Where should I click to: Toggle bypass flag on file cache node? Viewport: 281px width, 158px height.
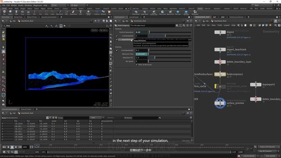coord(216,86)
